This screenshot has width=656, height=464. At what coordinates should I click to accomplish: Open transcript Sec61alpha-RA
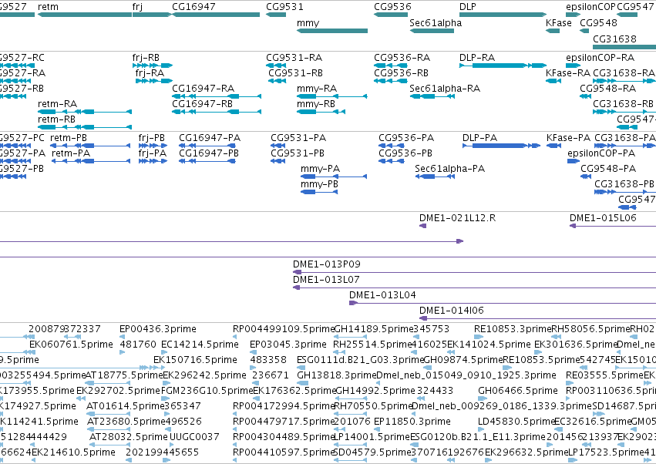pyautogui.click(x=432, y=96)
